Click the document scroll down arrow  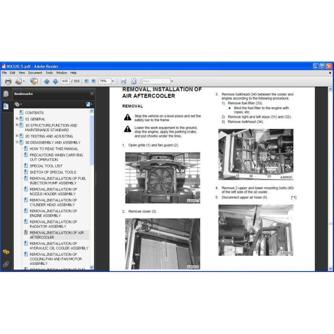pyautogui.click(x=330, y=269)
